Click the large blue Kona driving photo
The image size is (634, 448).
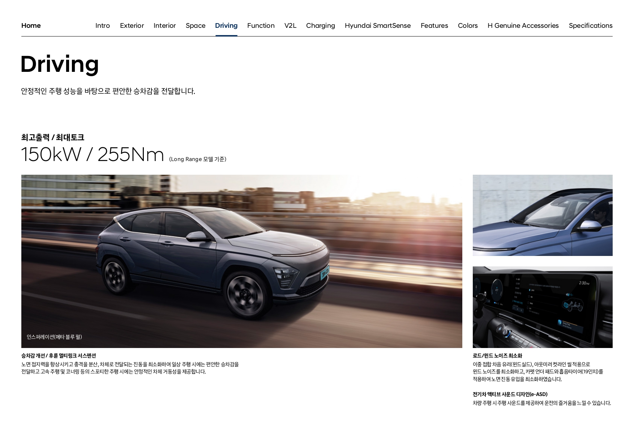242,261
